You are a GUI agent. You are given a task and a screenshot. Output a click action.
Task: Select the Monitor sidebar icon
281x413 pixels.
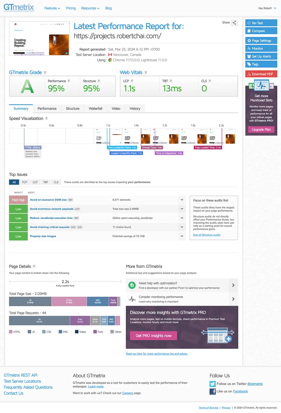click(249, 48)
